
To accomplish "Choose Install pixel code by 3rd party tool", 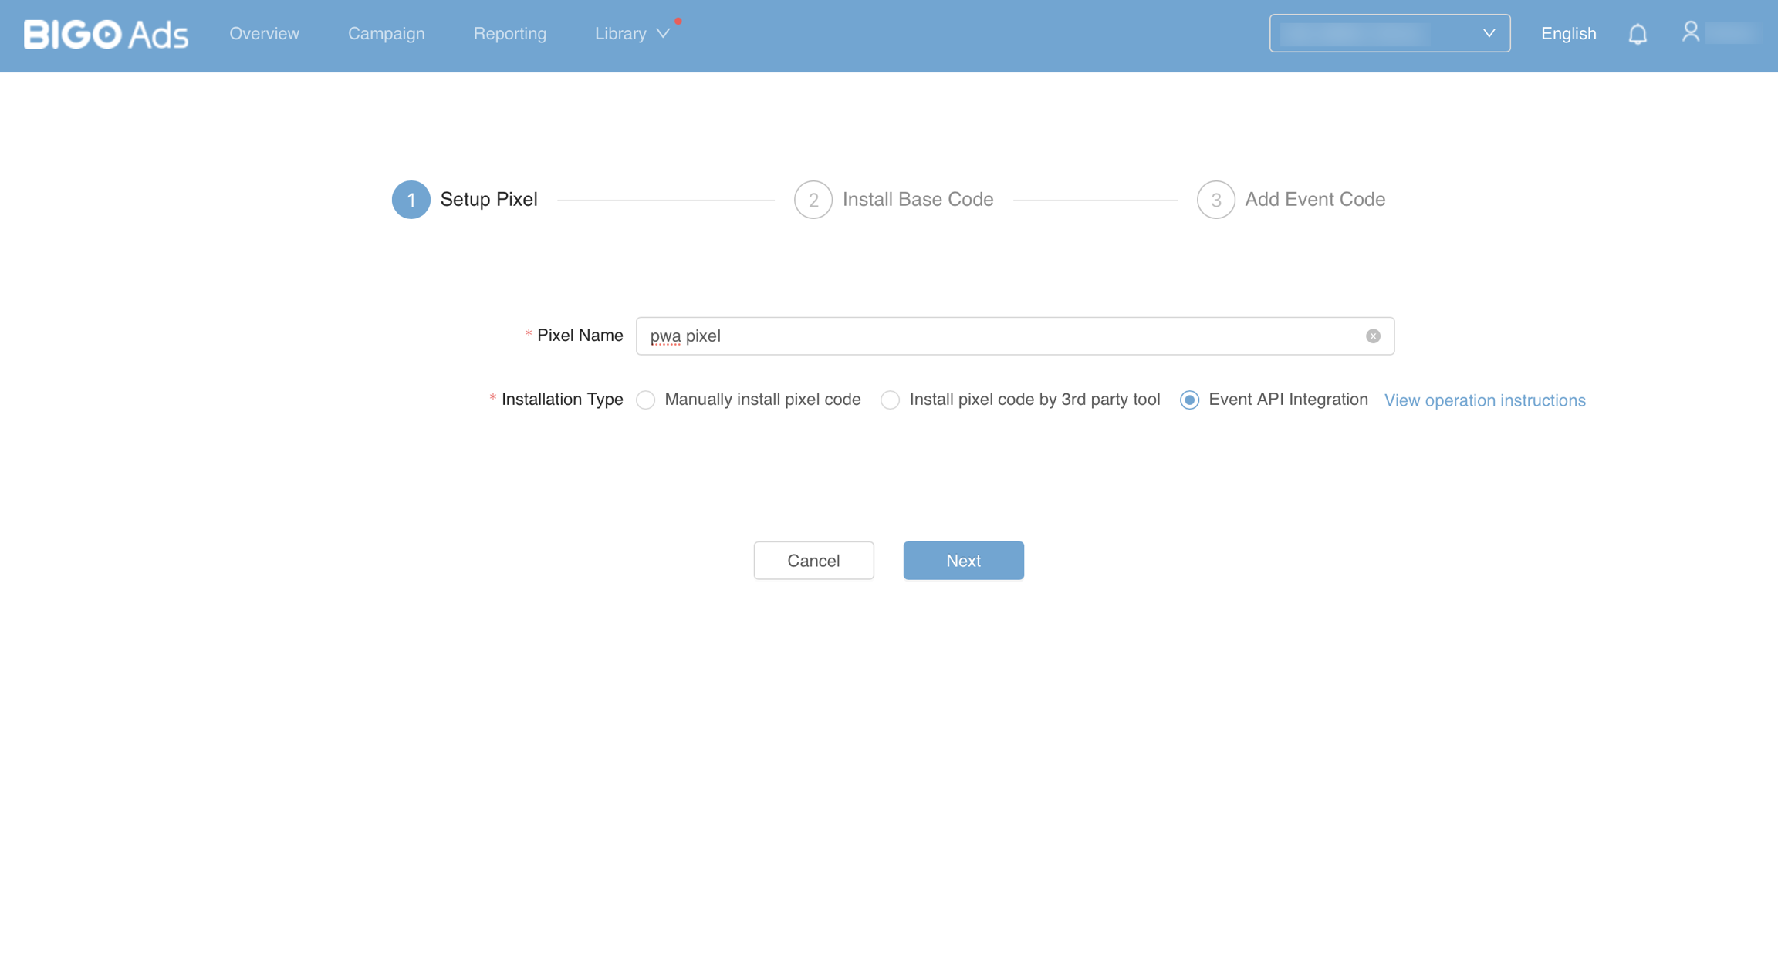I will tap(891, 400).
